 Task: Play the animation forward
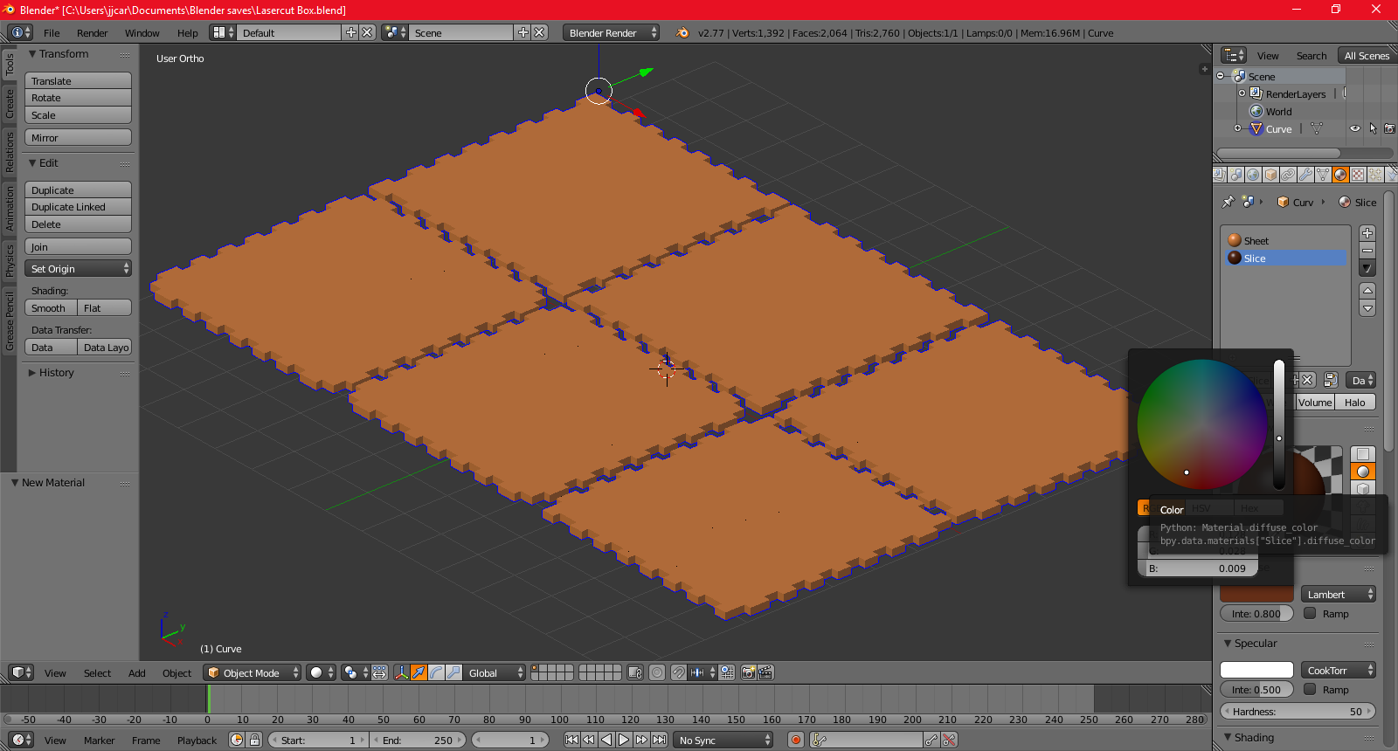click(624, 740)
